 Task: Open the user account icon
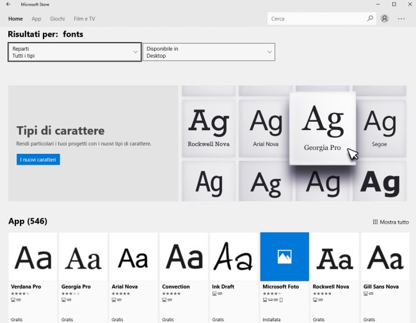point(385,19)
